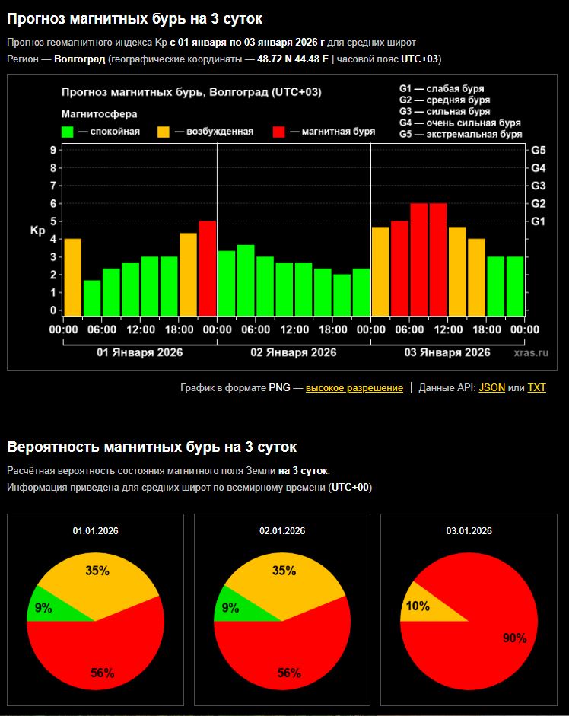Click the red "магнитная буря" legend swatch

tap(278, 132)
